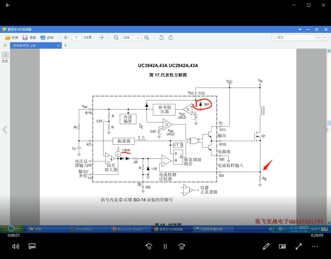Image resolution: width=331 pixels, height=259 pixels.
Task: Flip to next page with right chevron
Action: coord(326,130)
